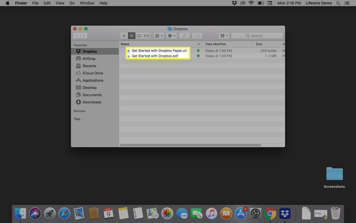
Task: Click the battery status icon
Action: click(261, 3)
